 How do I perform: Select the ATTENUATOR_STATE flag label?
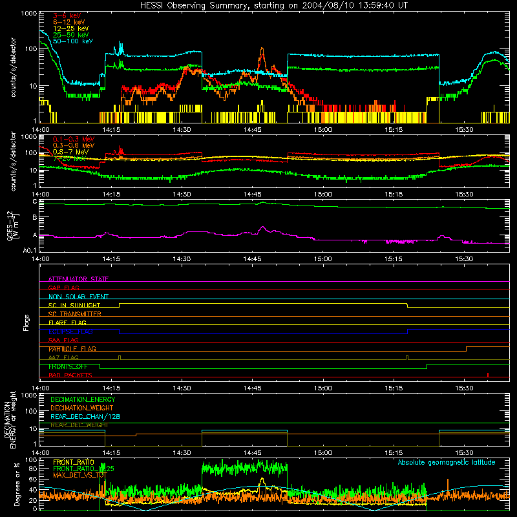(78, 279)
